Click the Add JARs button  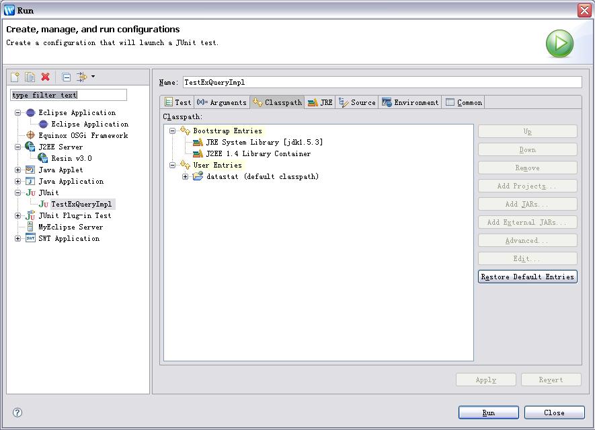tap(528, 204)
